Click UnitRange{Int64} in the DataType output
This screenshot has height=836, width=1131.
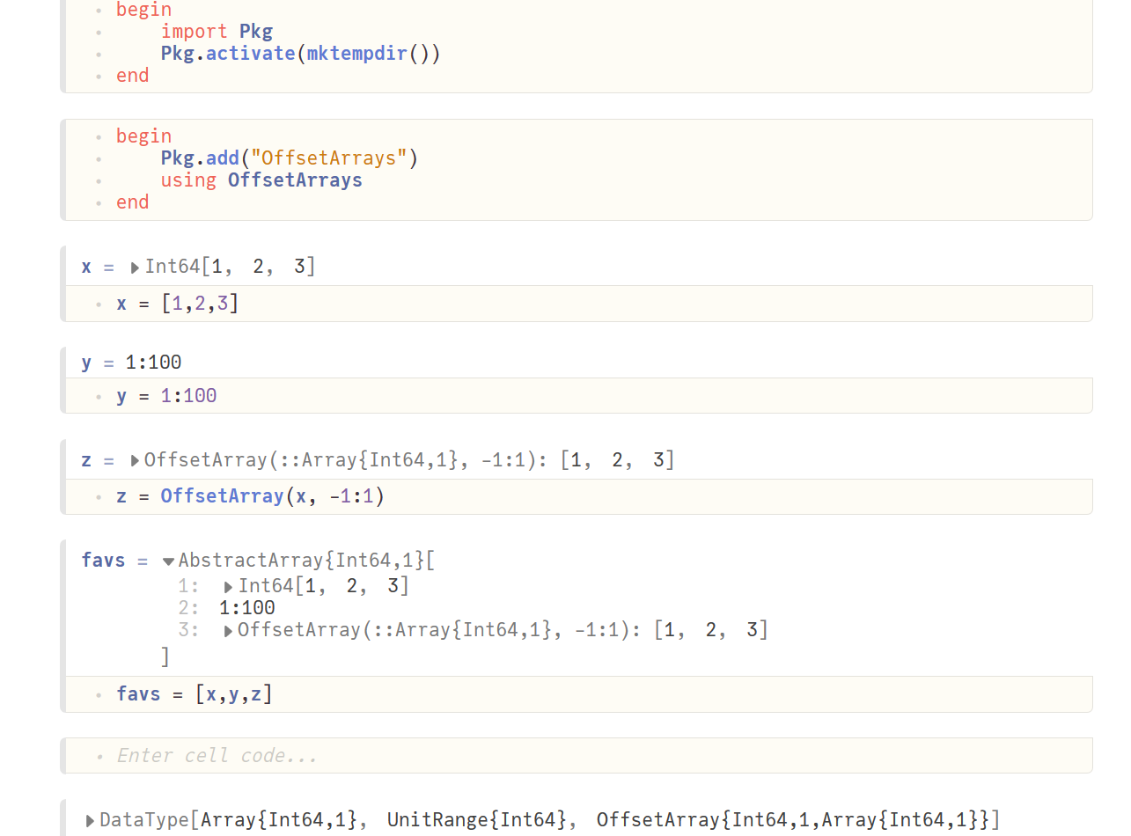click(477, 820)
